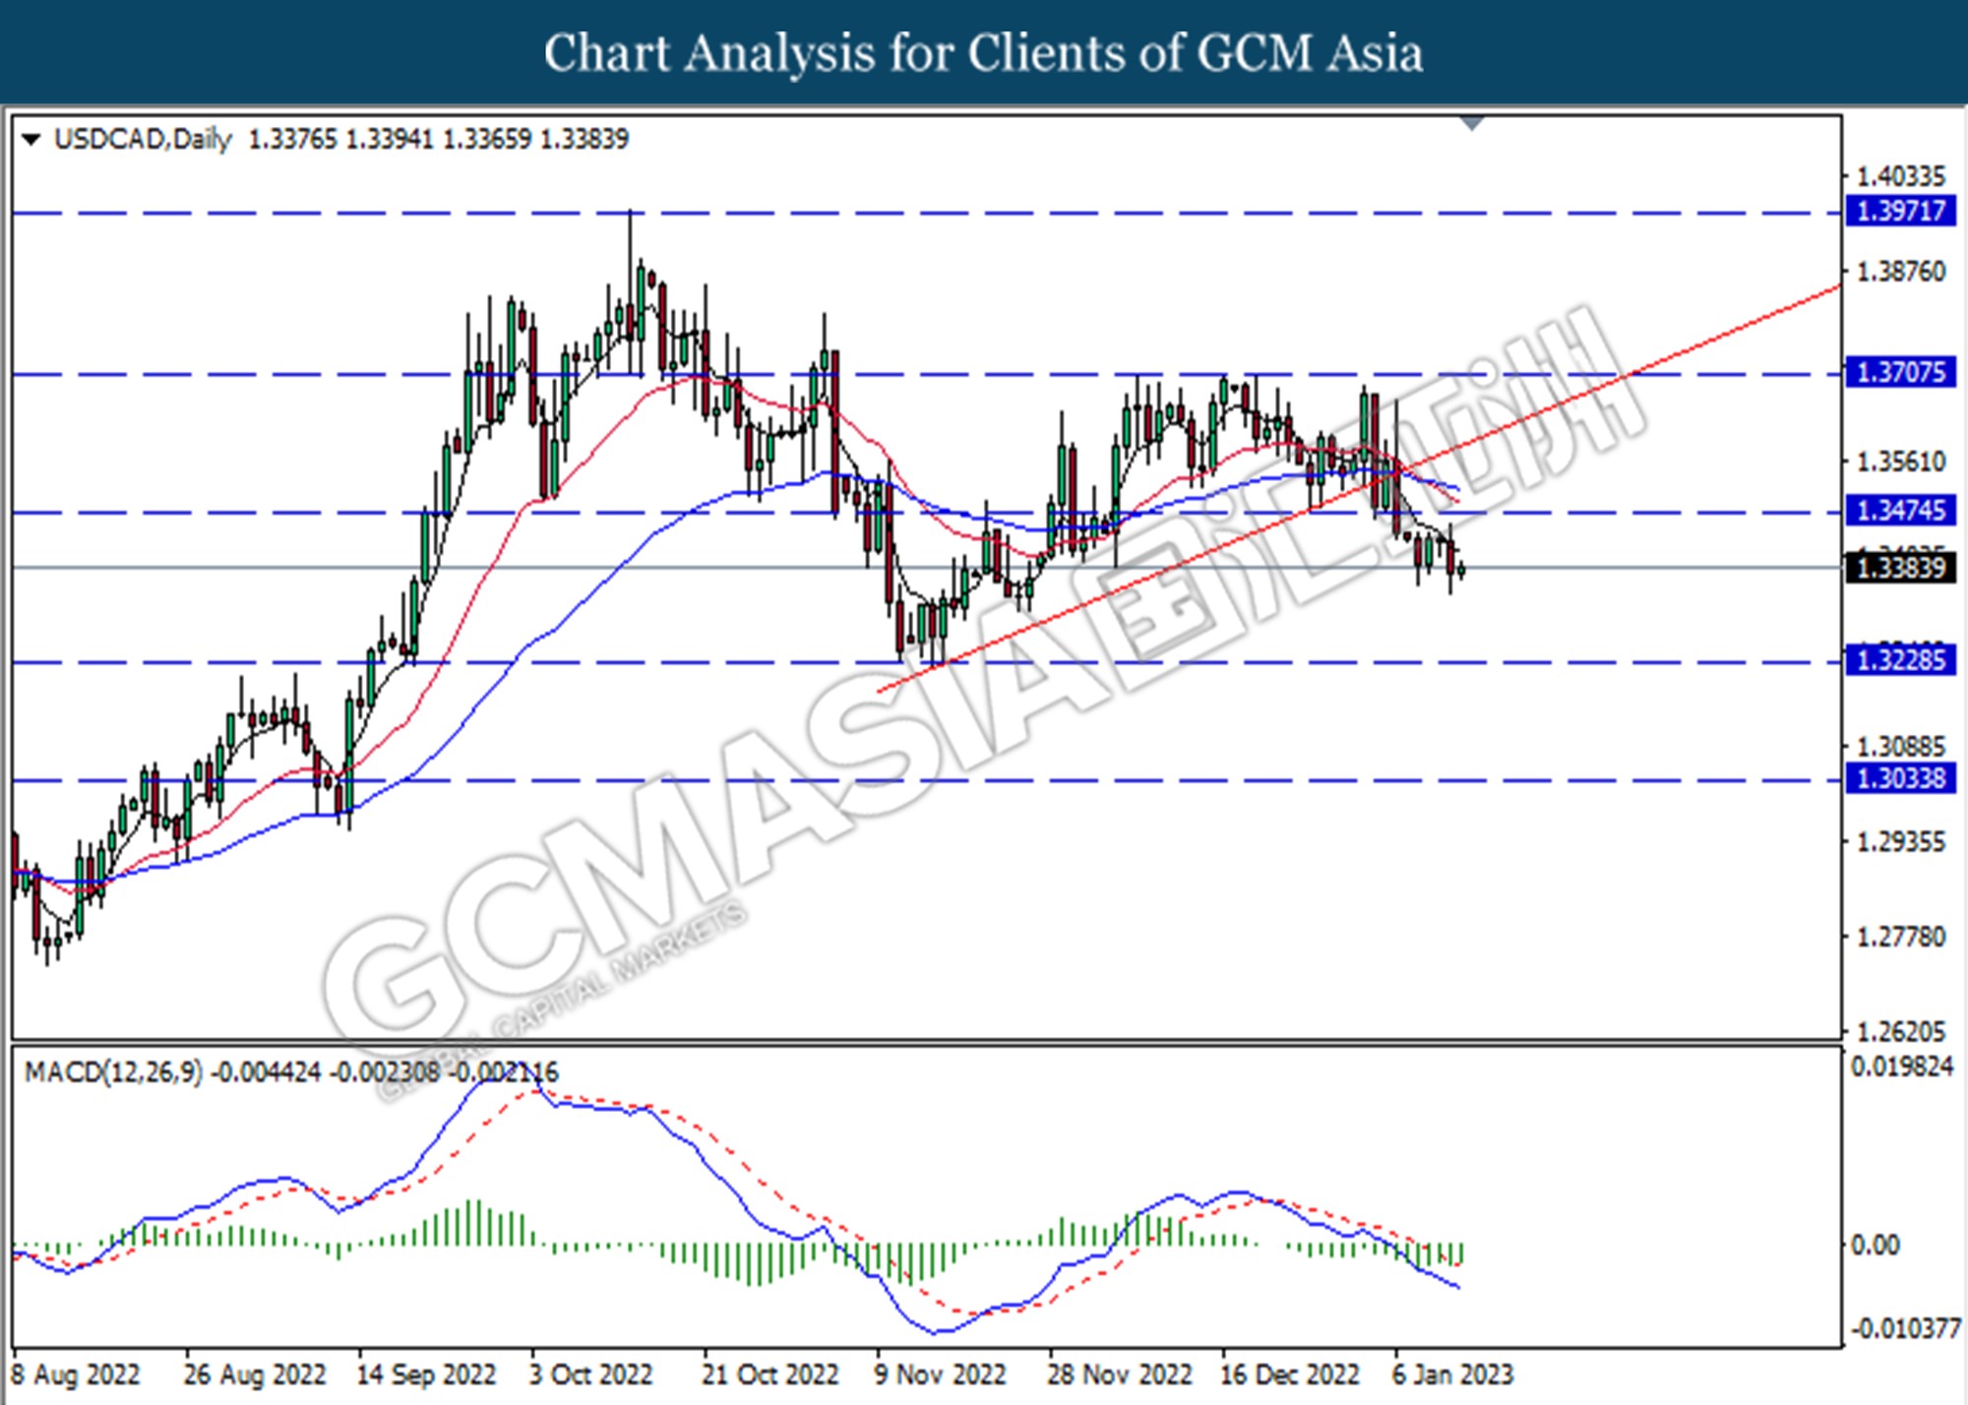This screenshot has width=1968, height=1405.
Task: Select the 1.34745 price level label
Action: coord(1900,511)
